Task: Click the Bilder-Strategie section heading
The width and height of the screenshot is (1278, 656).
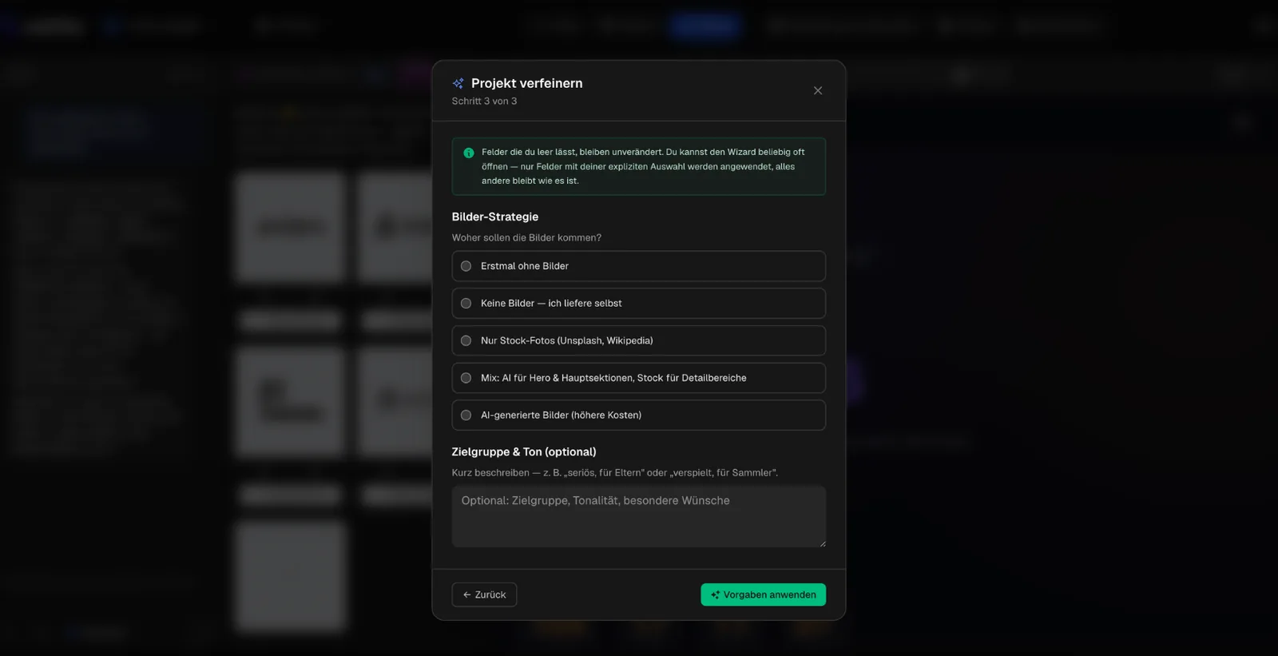Action: [495, 217]
